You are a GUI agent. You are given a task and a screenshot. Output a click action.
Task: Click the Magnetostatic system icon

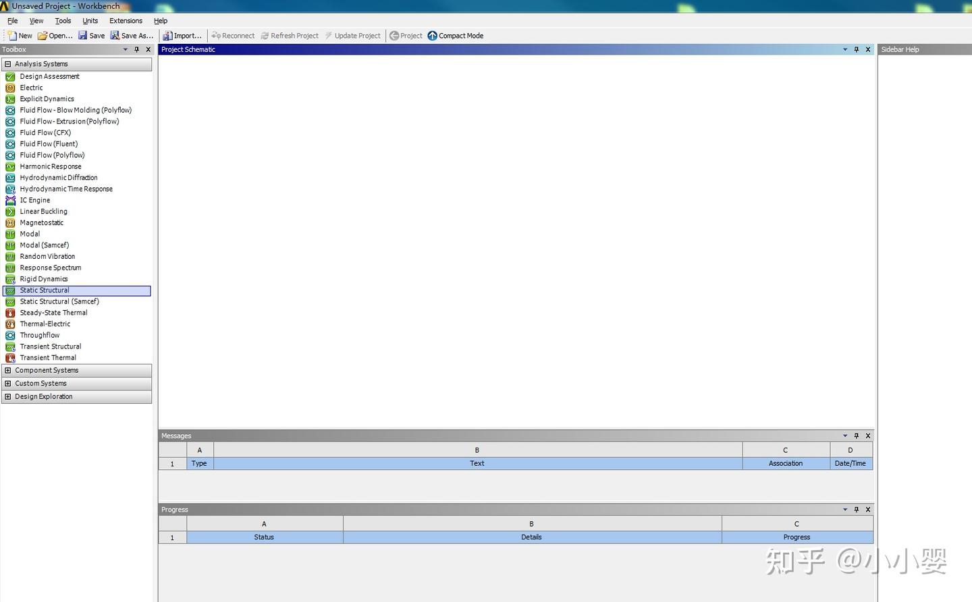point(10,223)
